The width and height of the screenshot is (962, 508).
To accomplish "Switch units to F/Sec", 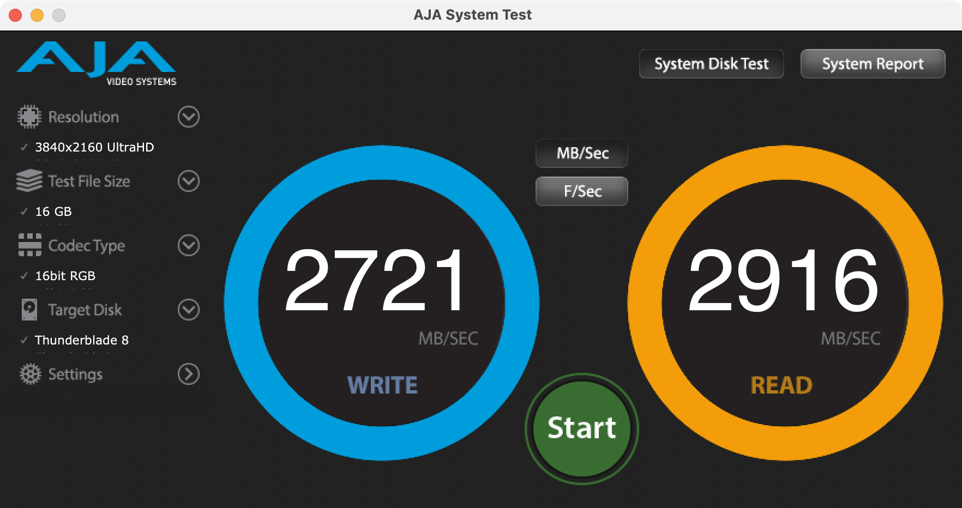I will (582, 191).
